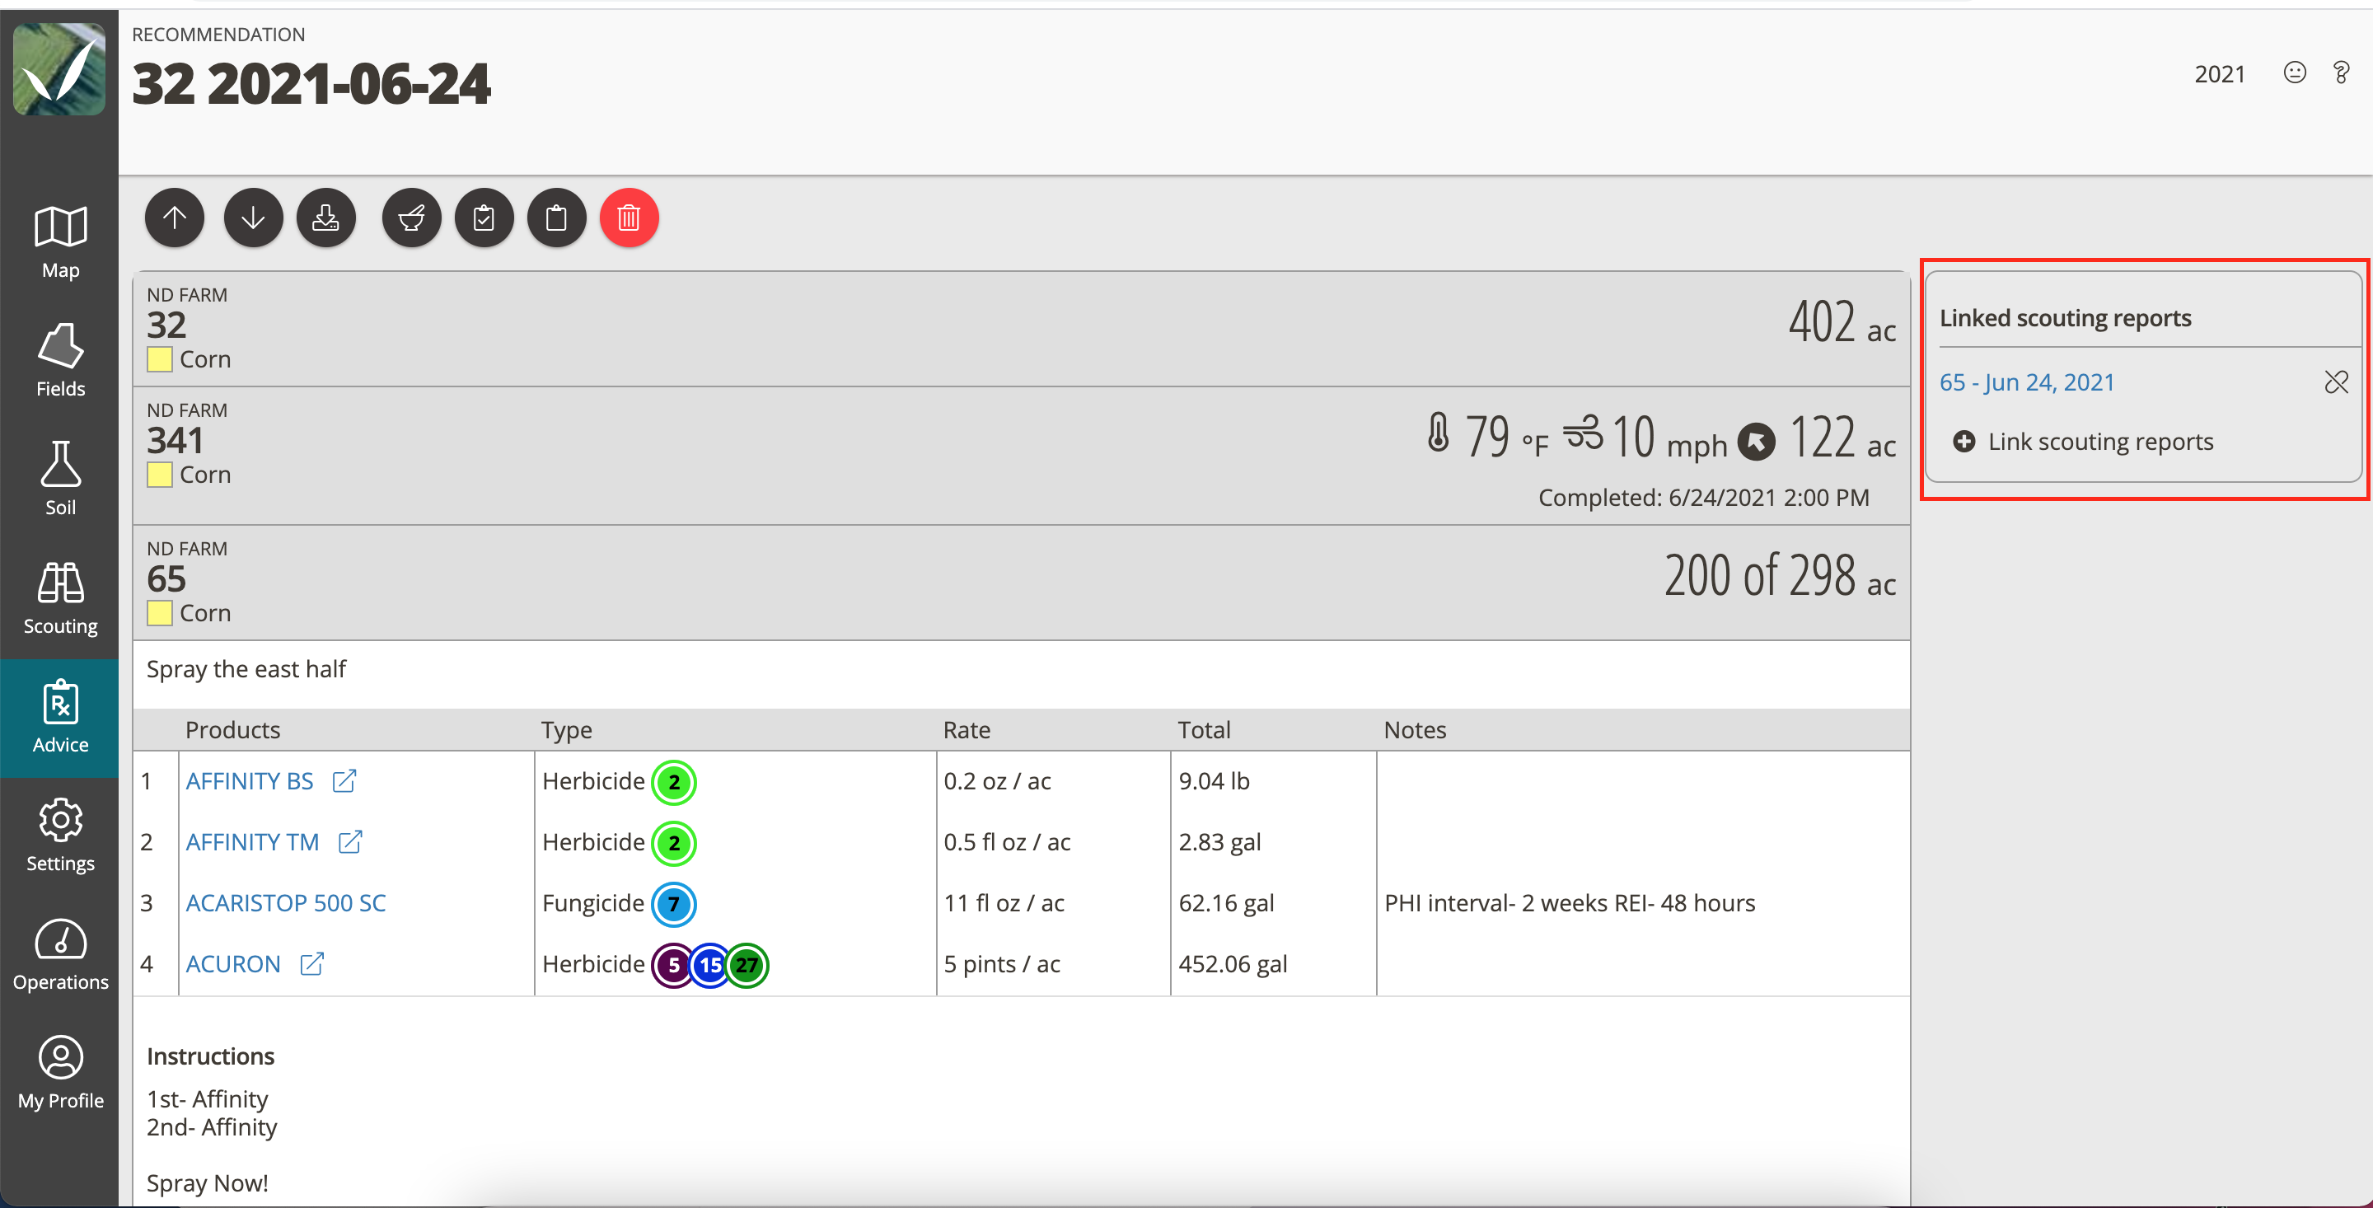Viewport: 2373px width, 1208px height.
Task: Click the down arrow toolbar button
Action: tap(253, 218)
